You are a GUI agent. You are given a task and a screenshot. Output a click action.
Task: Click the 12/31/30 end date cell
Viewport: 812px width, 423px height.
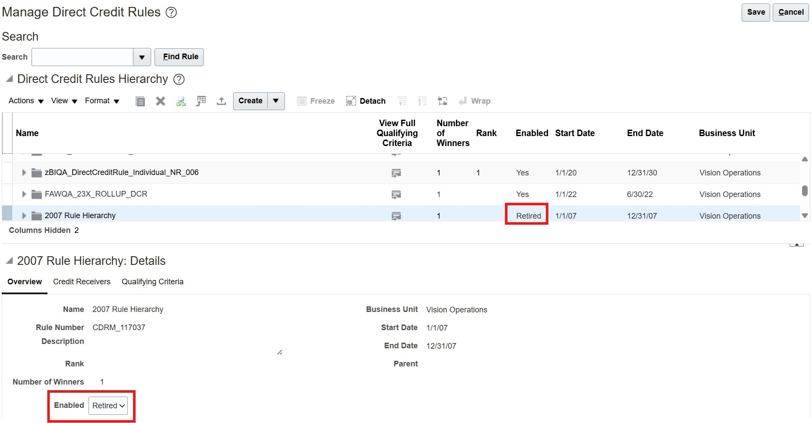[642, 173]
